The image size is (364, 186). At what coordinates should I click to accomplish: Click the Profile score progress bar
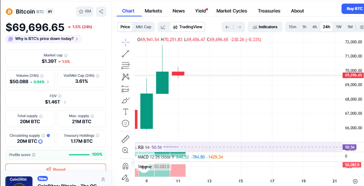[x=79, y=155]
